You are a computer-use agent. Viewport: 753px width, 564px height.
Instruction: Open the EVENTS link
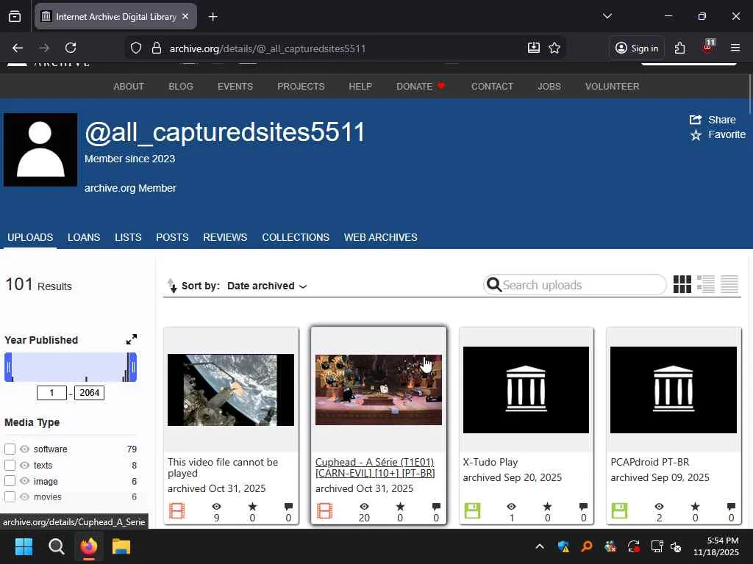click(235, 87)
